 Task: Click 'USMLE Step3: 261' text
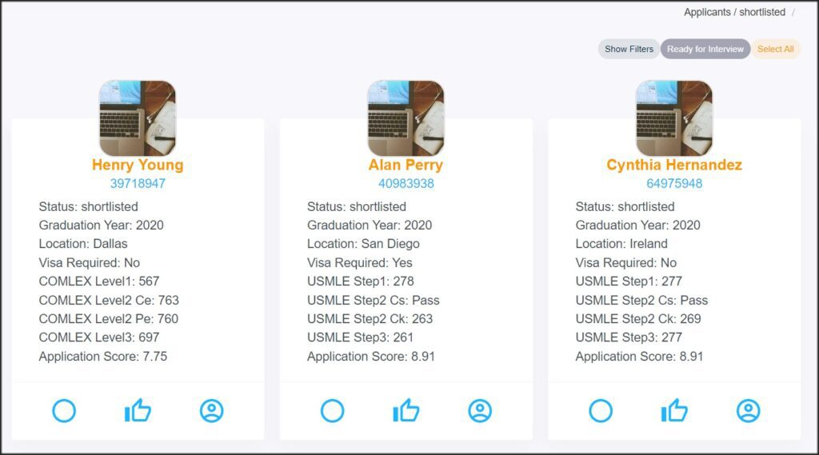[360, 337]
